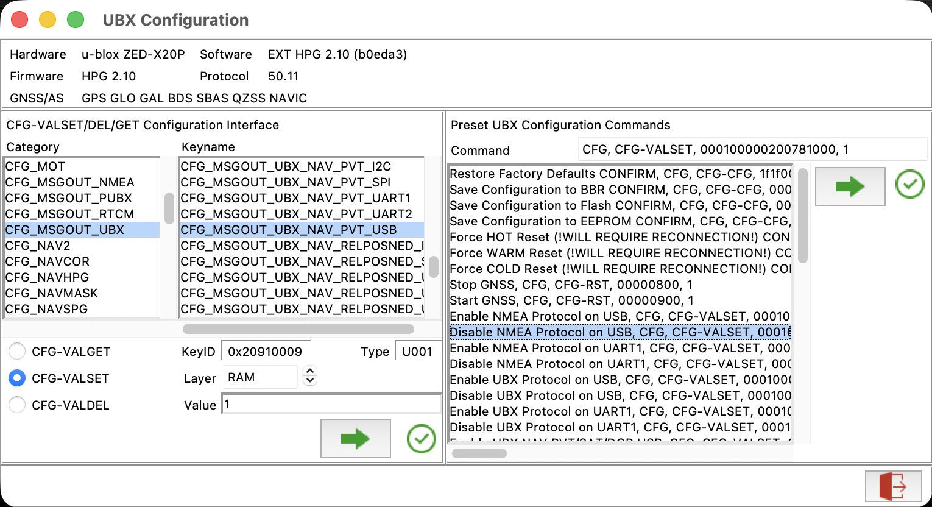Select category CFG_NAVHPG
The image size is (932, 507).
pos(82,277)
